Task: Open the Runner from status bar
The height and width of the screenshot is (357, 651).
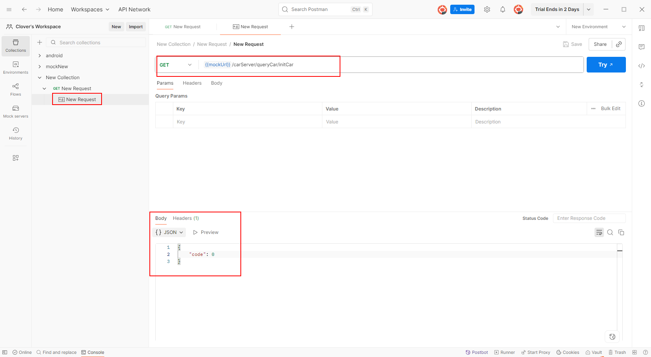Action: (505, 352)
